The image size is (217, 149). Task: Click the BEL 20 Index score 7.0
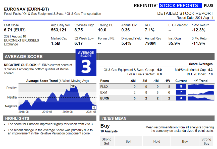point(210,74)
